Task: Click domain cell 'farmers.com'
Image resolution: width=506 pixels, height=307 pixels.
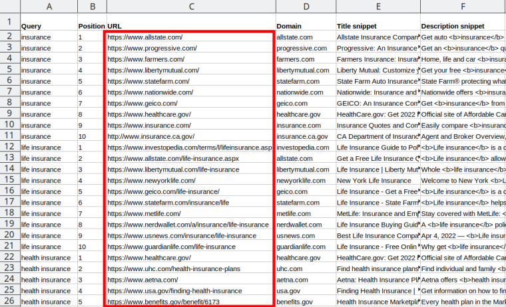Action: pos(306,58)
